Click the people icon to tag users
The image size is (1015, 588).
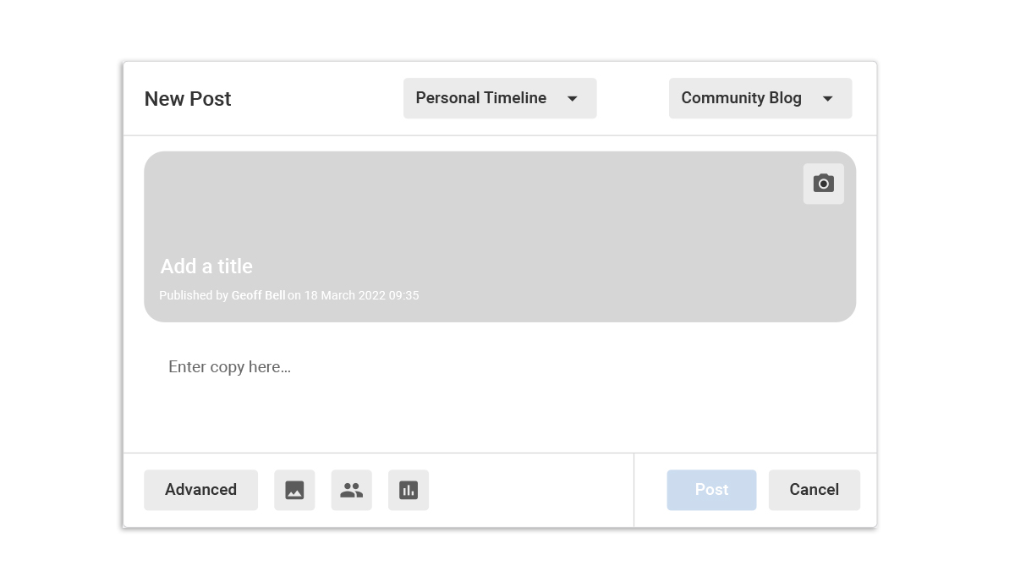pos(351,490)
